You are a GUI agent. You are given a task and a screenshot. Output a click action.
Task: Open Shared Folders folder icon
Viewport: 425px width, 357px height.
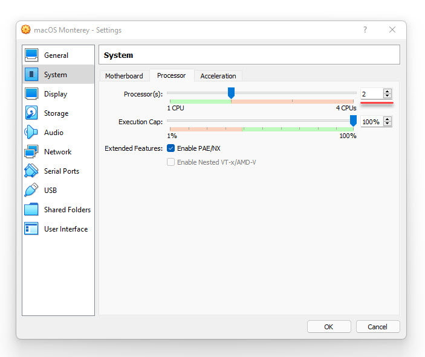pyautogui.click(x=31, y=209)
